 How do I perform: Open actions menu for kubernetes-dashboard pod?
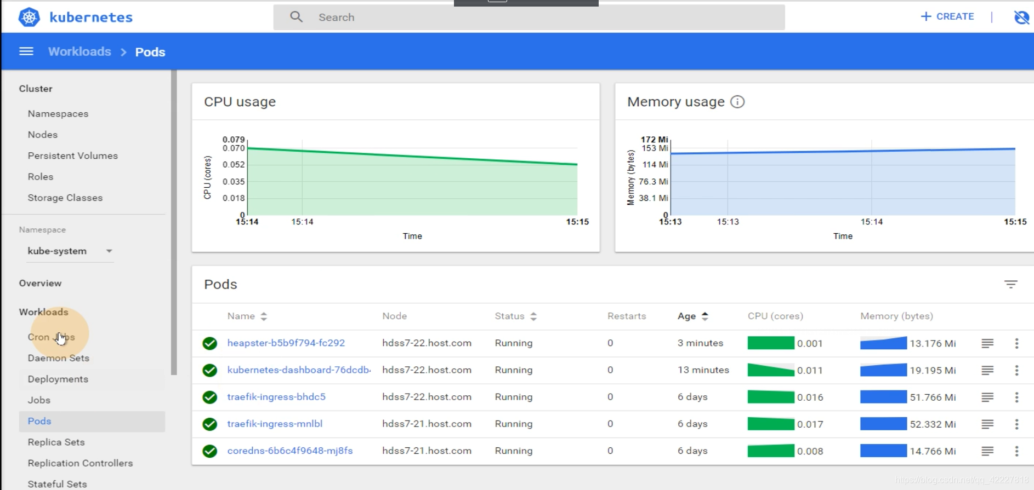click(x=1016, y=370)
